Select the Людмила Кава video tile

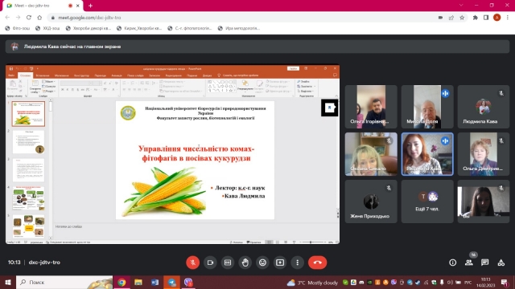pos(427,154)
